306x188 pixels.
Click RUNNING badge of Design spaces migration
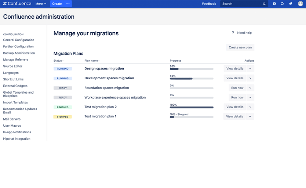[63, 69]
